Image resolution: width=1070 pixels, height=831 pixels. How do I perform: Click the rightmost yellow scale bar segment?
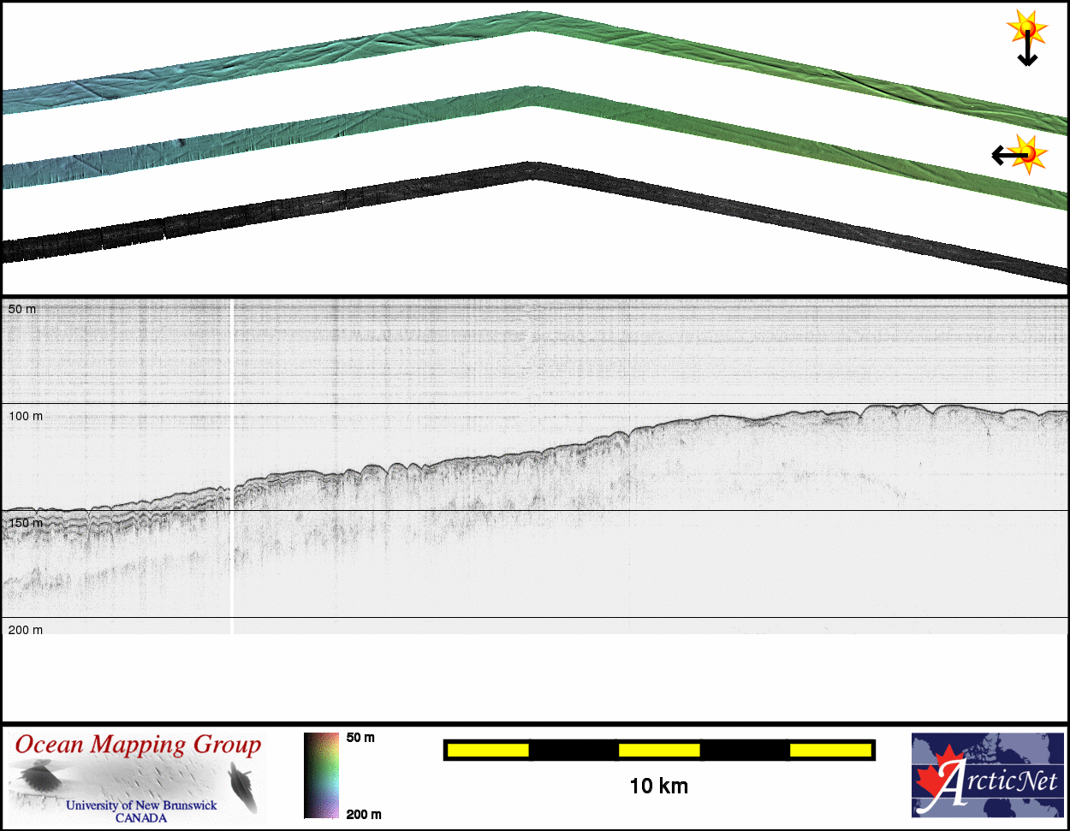click(830, 751)
